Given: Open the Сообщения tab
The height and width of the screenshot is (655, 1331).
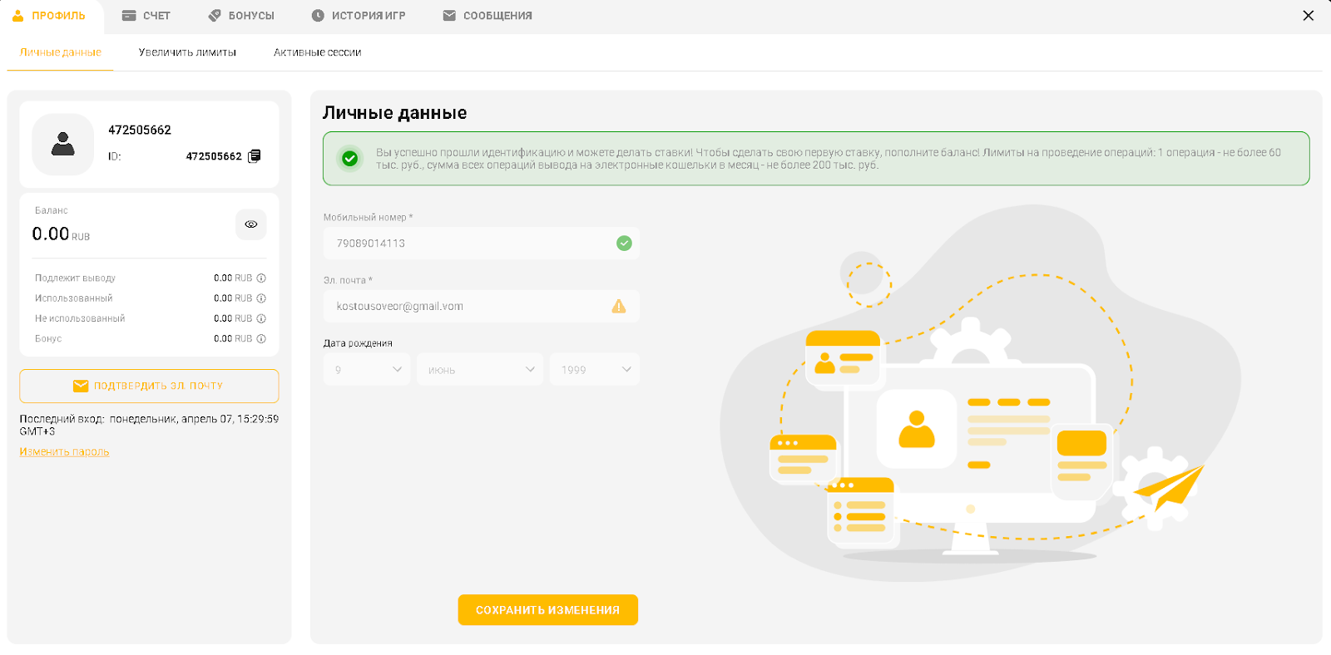Looking at the screenshot, I should tap(487, 16).
